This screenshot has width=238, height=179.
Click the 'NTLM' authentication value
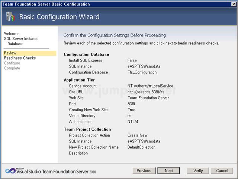pos(133,122)
